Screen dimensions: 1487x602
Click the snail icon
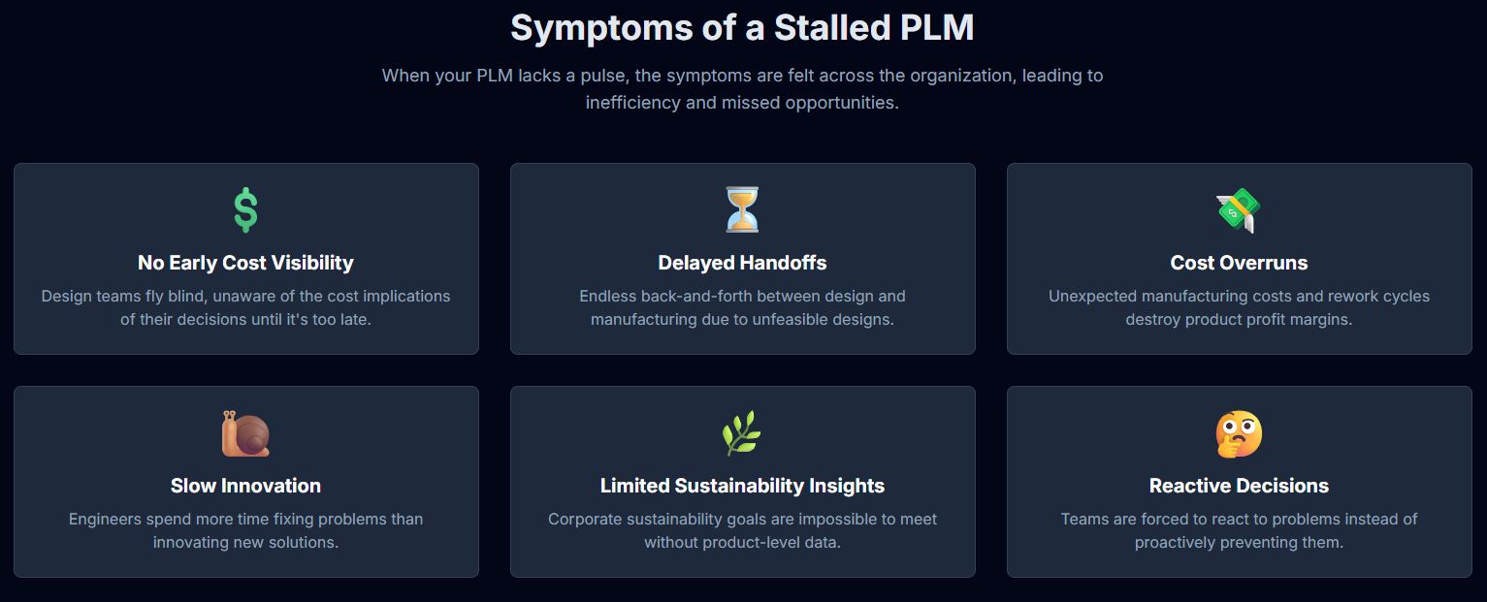(245, 433)
